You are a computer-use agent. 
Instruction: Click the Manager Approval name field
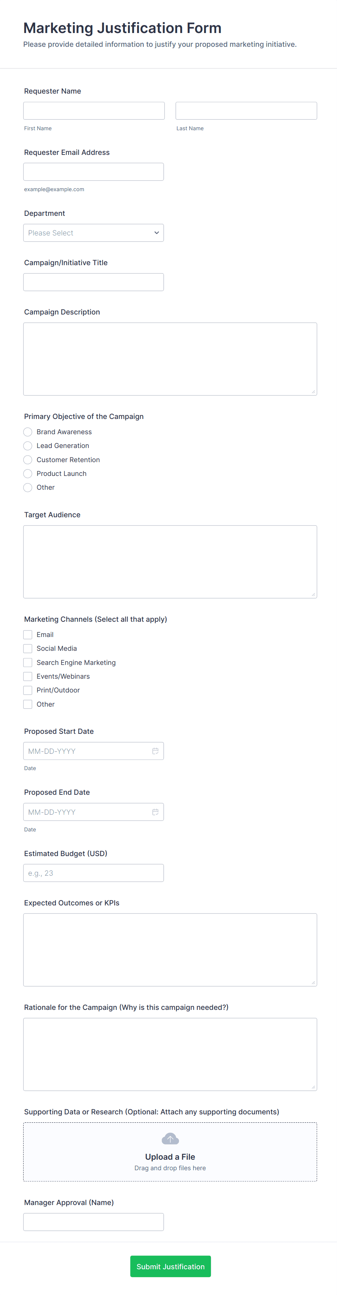(x=93, y=1222)
